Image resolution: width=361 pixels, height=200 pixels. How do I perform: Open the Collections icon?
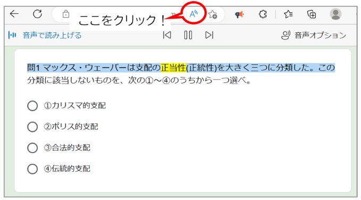[312, 14]
